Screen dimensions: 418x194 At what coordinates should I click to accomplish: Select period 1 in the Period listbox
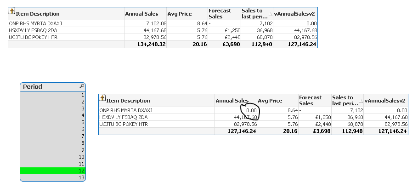[53, 94]
